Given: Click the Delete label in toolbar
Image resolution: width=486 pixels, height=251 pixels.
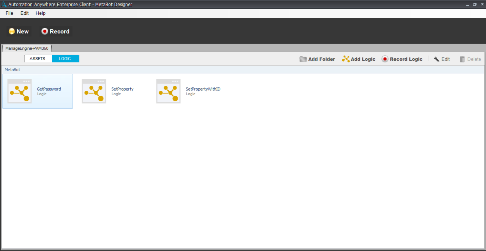Looking at the screenshot, I should pos(474,59).
